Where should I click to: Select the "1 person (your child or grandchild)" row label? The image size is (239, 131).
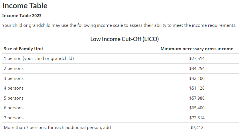coord(39,59)
